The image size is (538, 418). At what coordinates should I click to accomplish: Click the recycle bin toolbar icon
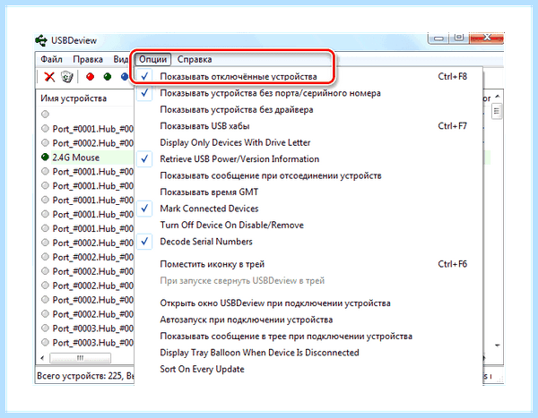(67, 76)
